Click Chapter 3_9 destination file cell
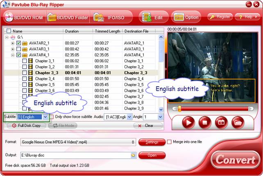 tap(134, 108)
